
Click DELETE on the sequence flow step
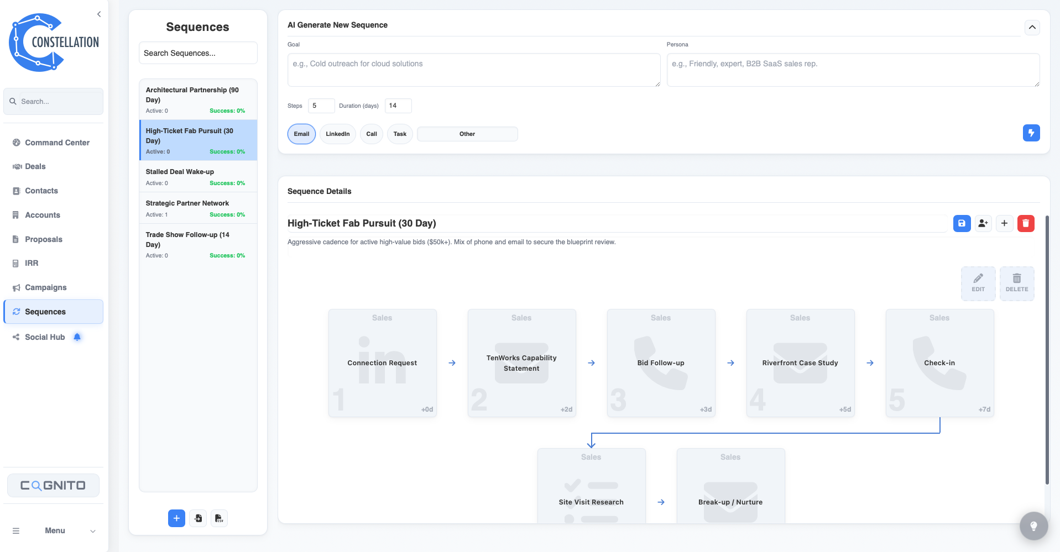click(1016, 283)
